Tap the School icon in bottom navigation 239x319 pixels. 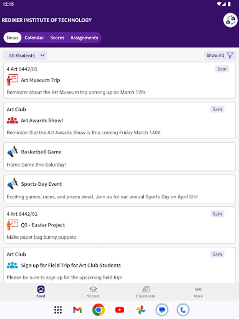(x=93, y=291)
